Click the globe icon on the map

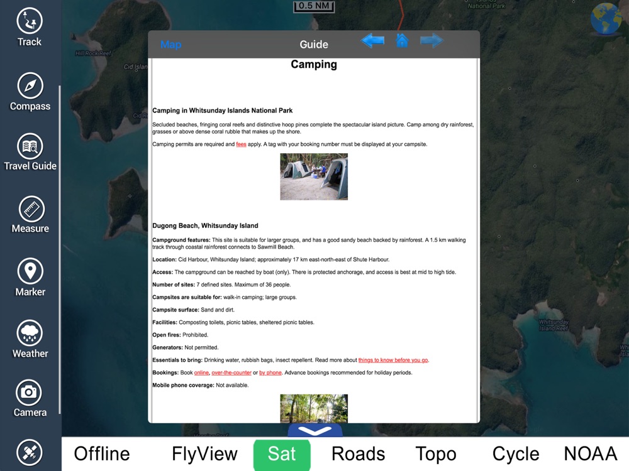coord(606,19)
